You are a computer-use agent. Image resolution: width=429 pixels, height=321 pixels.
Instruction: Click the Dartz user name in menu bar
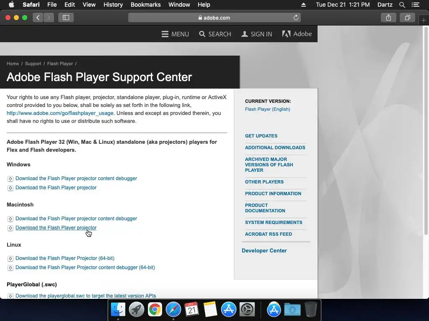385,5
